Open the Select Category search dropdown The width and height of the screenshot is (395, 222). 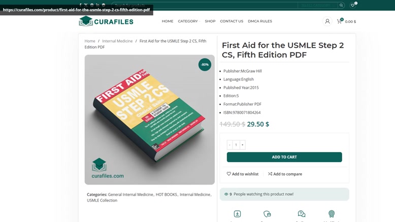click(x=318, y=5)
